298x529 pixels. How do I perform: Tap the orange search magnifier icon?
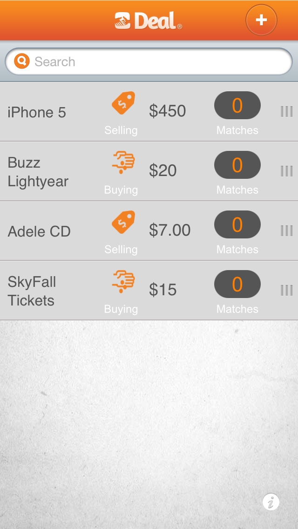[x=22, y=61]
